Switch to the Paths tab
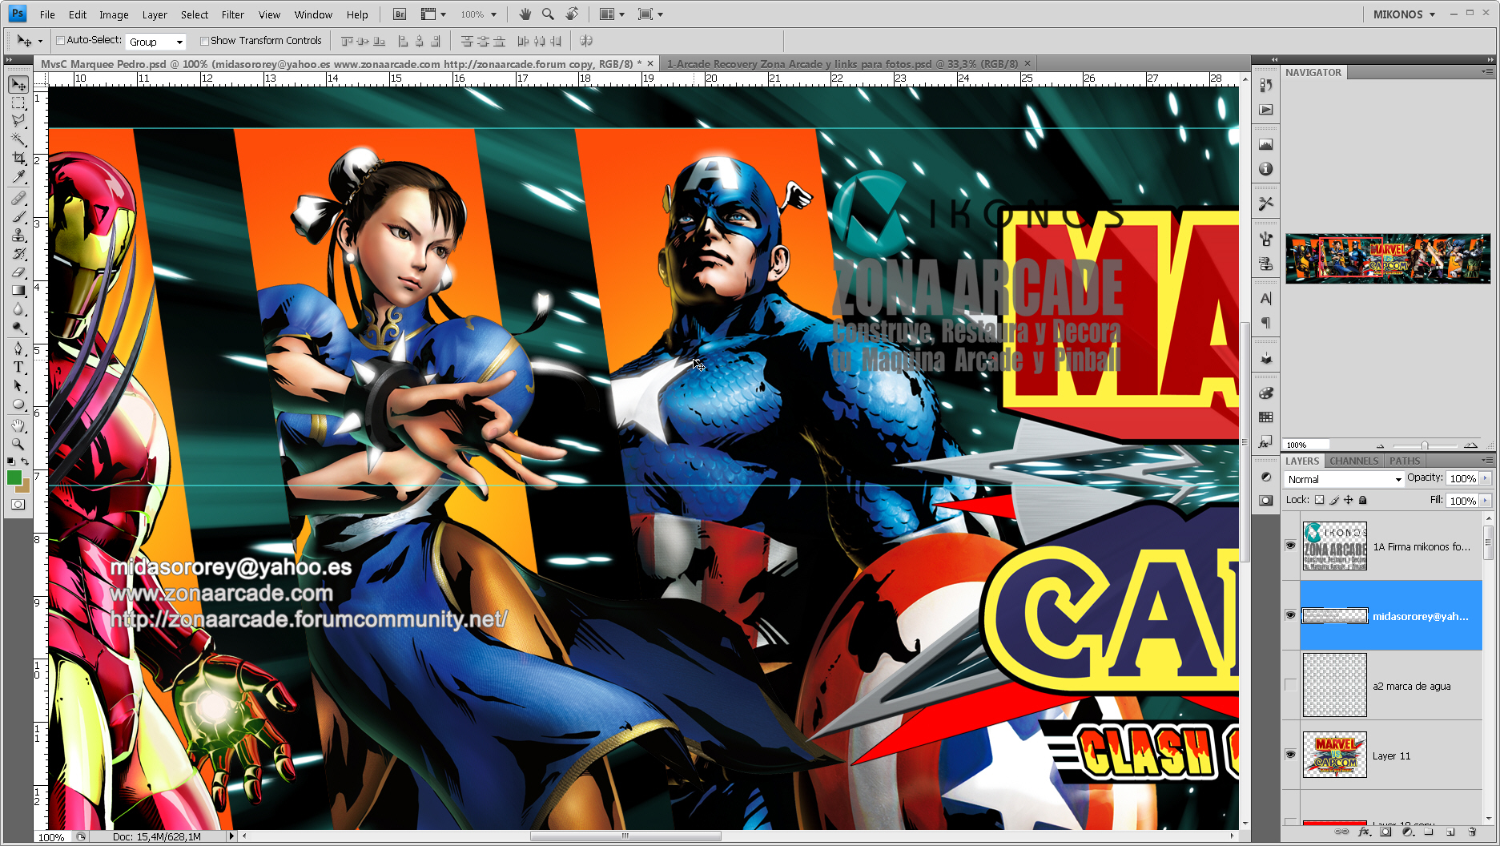The image size is (1500, 846). tap(1405, 461)
